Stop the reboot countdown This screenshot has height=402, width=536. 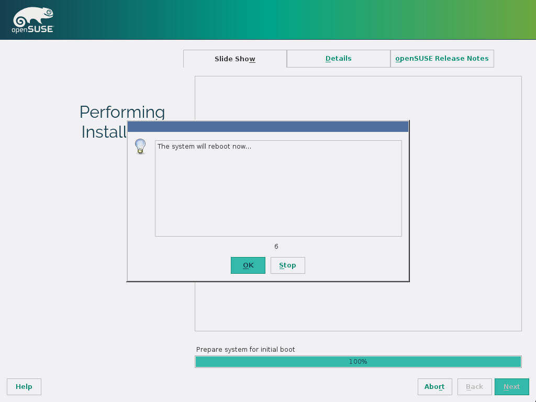coord(287,265)
